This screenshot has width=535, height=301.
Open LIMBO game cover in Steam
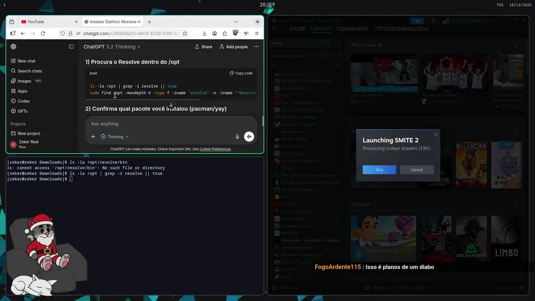point(507,239)
